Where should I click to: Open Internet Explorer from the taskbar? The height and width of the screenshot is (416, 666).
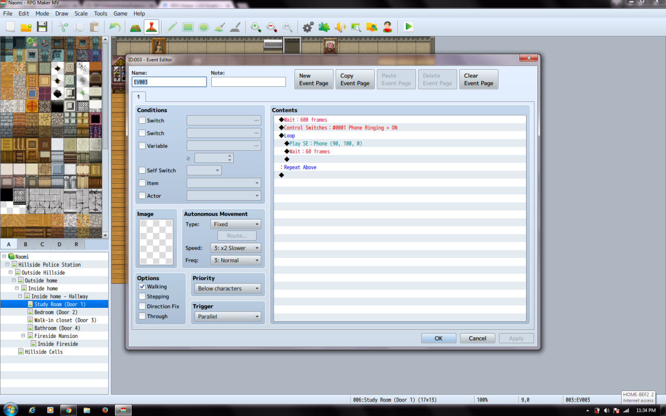click(x=32, y=410)
